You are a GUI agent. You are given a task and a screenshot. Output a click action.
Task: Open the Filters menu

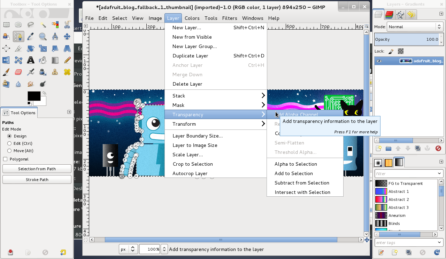coord(230,18)
